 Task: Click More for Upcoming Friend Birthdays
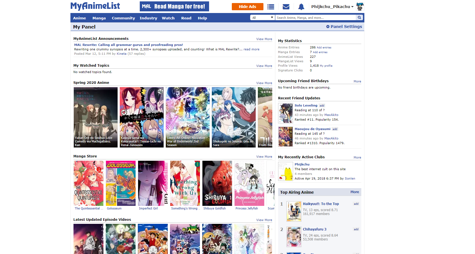pos(357,81)
